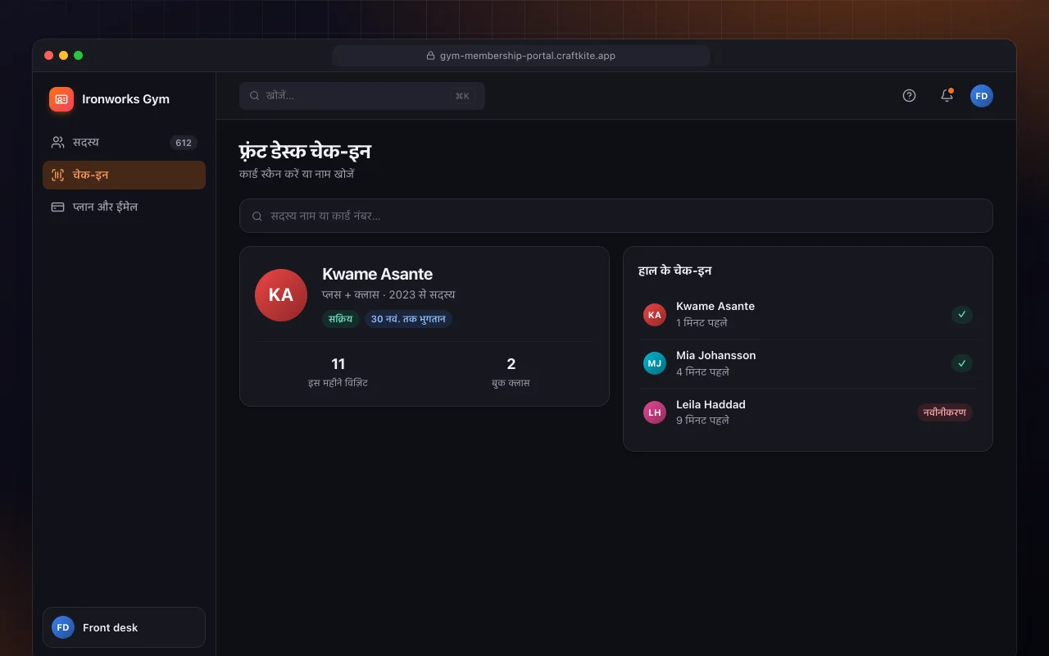1049x656 pixels.
Task: Go to प्लान और ईमेल section
Action: click(x=124, y=207)
